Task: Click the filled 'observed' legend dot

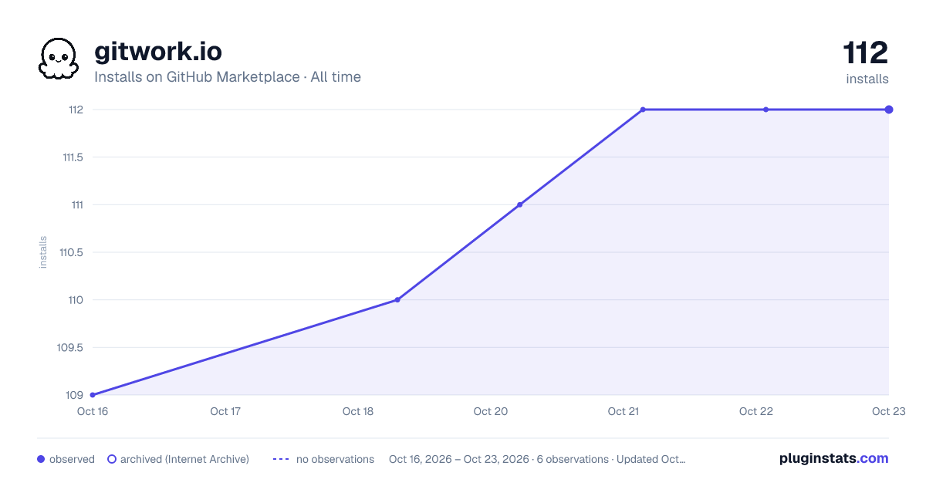Action: (41, 459)
